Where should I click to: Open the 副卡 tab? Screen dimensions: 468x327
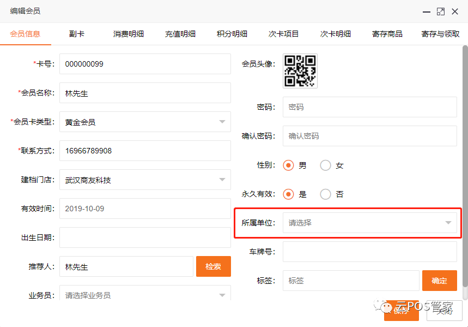point(77,34)
